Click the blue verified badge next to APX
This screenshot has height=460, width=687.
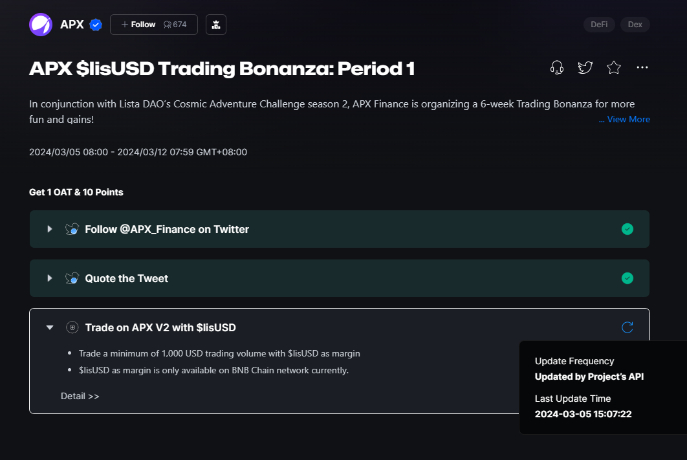coord(96,25)
